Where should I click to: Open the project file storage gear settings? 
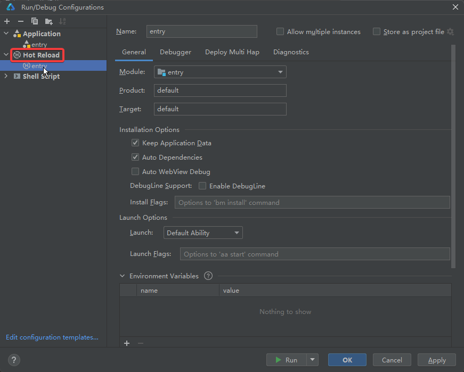[x=450, y=31]
